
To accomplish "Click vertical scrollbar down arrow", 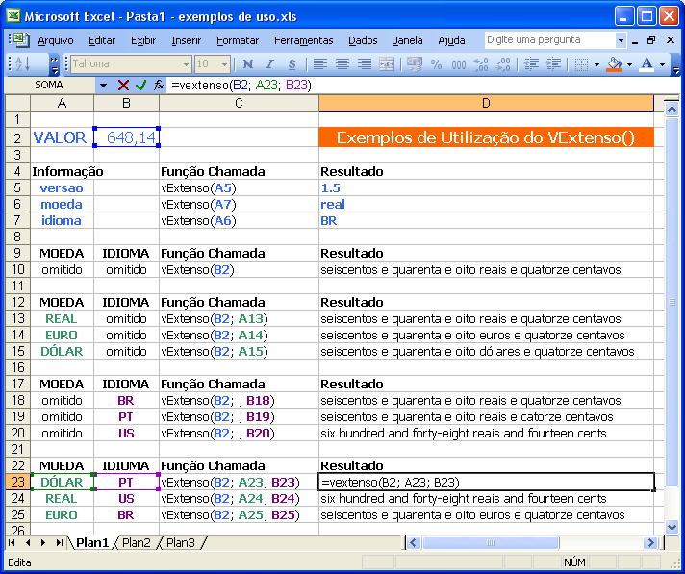I will pos(672,527).
